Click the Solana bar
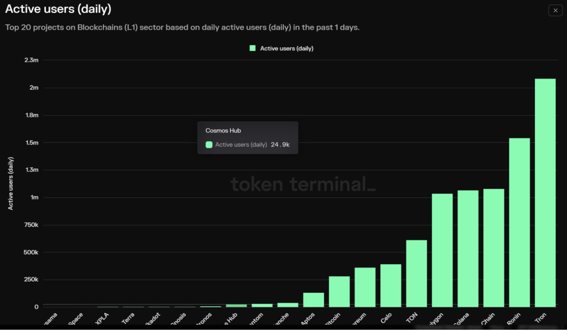This screenshot has height=330, width=567. pyautogui.click(x=468, y=248)
